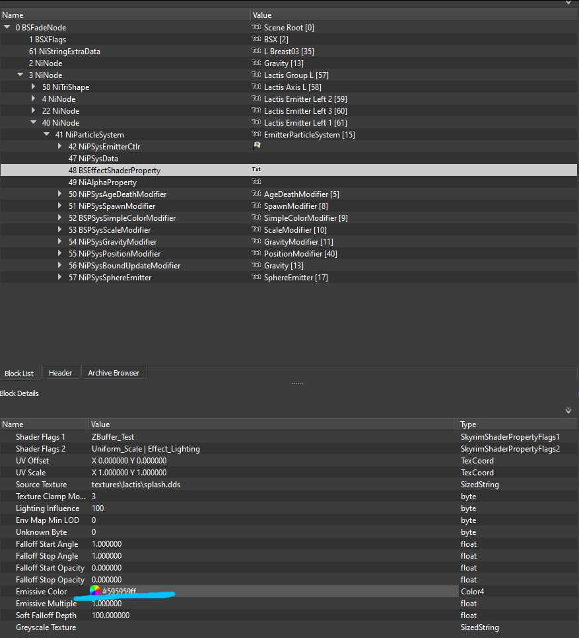The height and width of the screenshot is (638, 579).
Task: Click the Txt icon beside Scene Root [0]
Action: [x=256, y=27]
